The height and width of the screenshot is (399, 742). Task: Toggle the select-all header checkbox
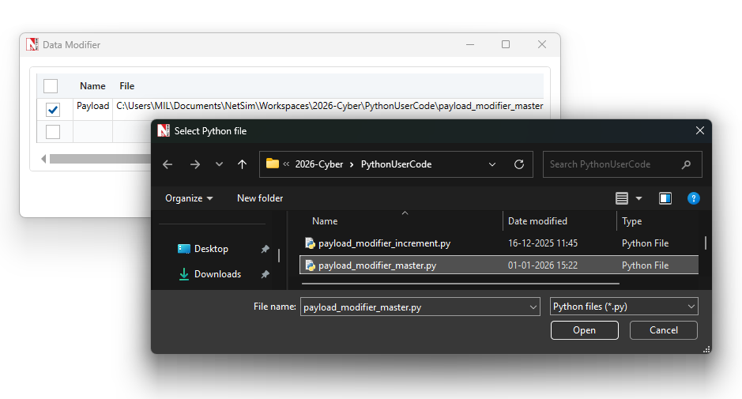pyautogui.click(x=51, y=86)
